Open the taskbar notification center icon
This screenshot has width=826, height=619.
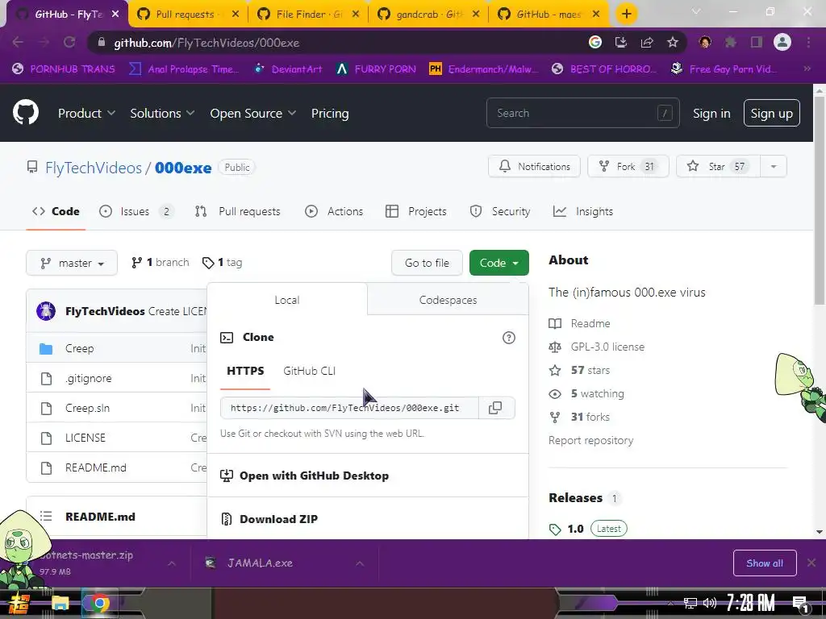800,603
